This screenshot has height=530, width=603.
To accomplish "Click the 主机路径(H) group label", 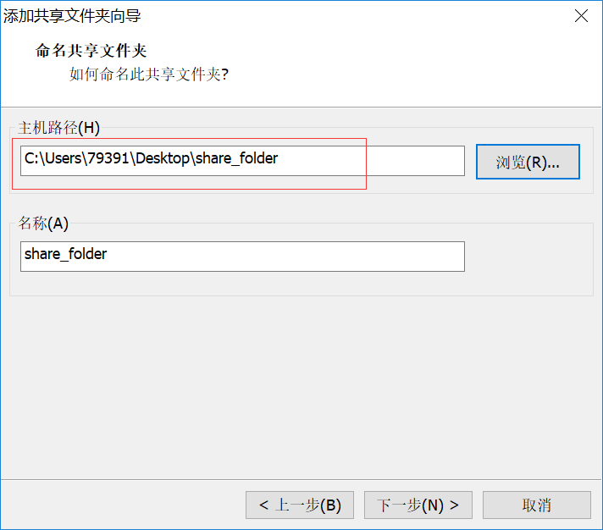I will coord(58,128).
